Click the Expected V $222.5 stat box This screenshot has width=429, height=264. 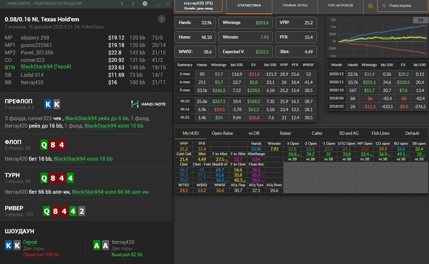point(245,51)
